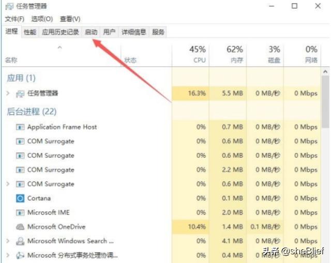
Task: Click the Microsoft Windows Search process icon
Action: point(20,241)
